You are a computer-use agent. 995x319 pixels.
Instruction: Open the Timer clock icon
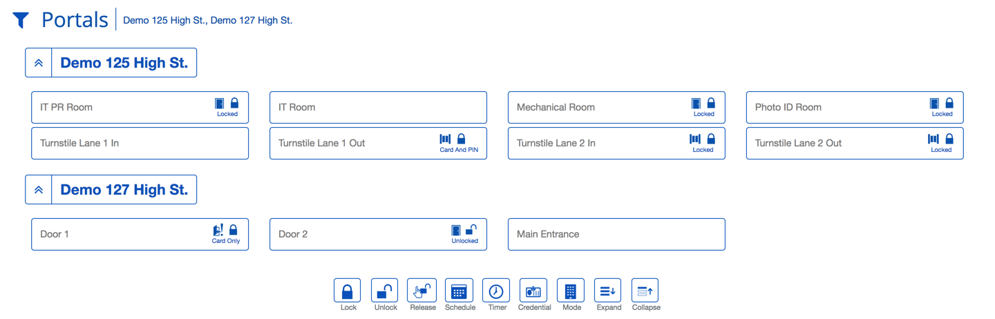(496, 291)
